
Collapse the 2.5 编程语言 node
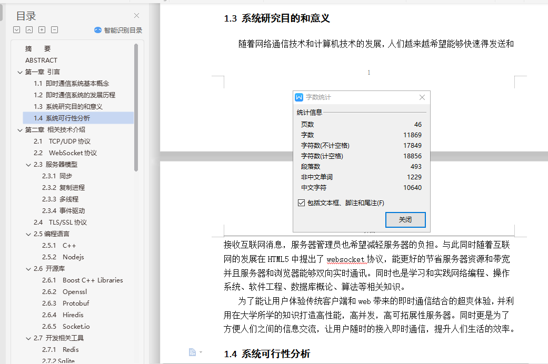coord(28,235)
